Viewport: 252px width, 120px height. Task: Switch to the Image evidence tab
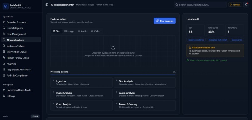click(69, 31)
